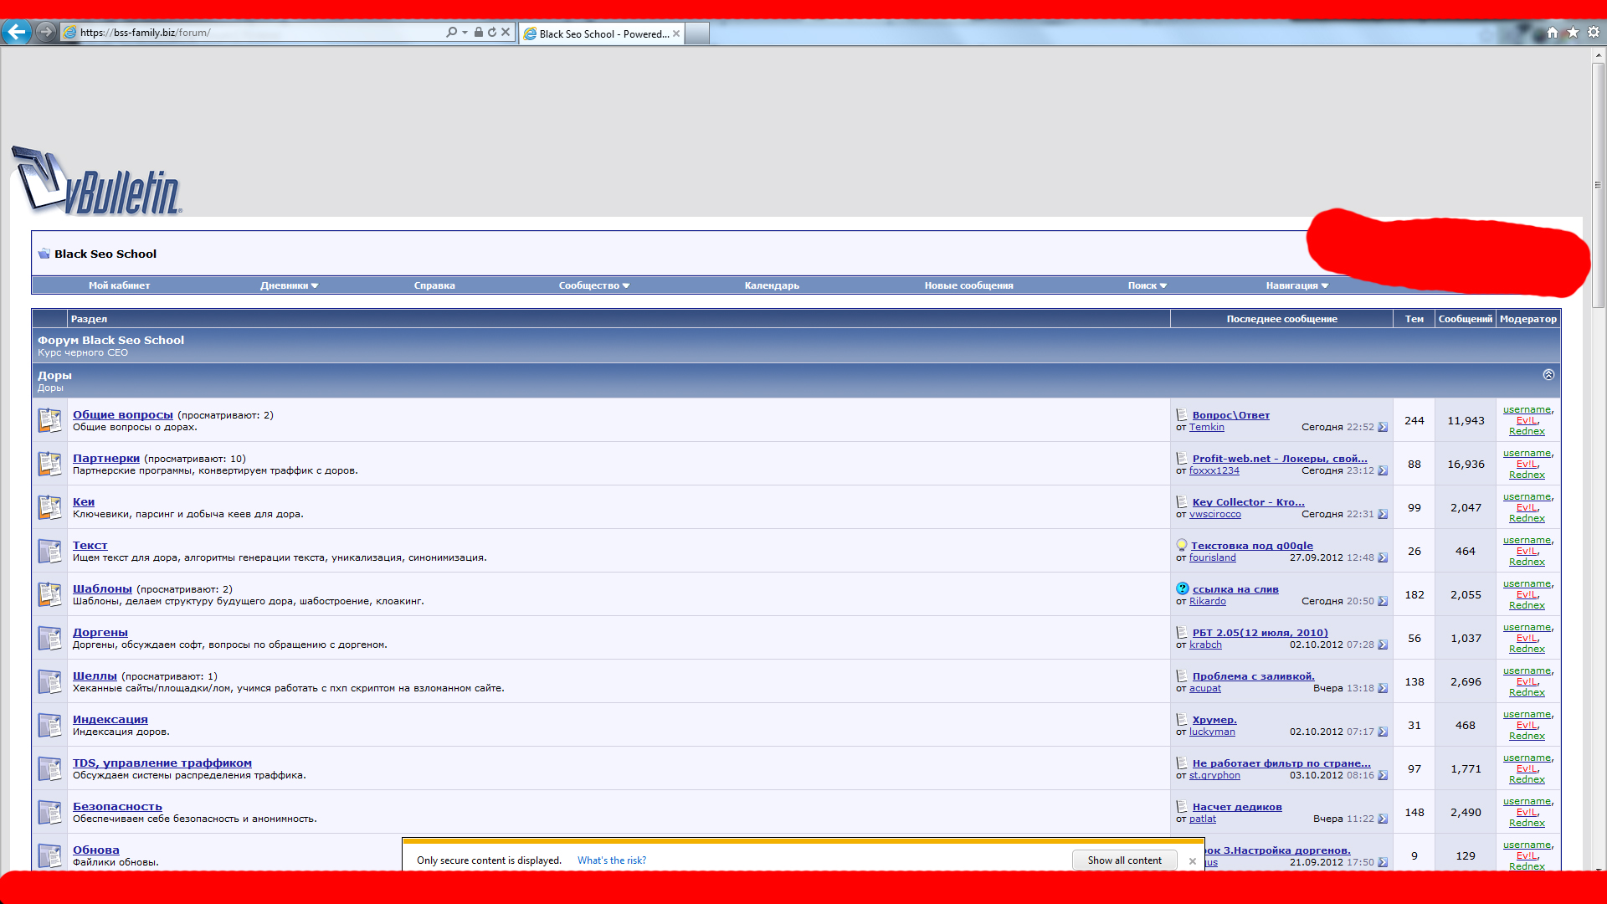Open Форум Black Seo School header link
This screenshot has width=1607, height=904.
110,340
